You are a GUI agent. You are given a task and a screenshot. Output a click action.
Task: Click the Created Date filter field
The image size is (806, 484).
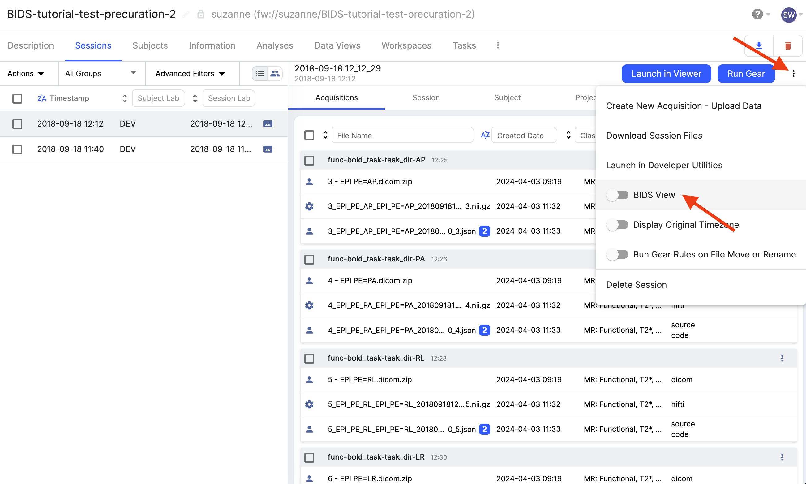pos(524,135)
